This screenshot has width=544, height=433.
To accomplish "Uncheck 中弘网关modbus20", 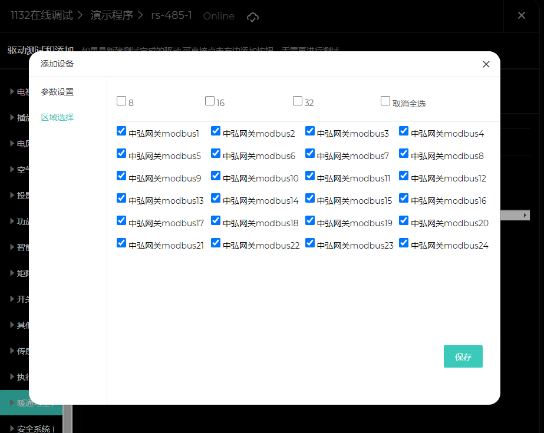I will pos(404,220).
